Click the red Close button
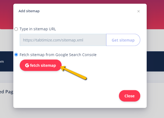Screen dimensions: 164x118 coord(130,96)
